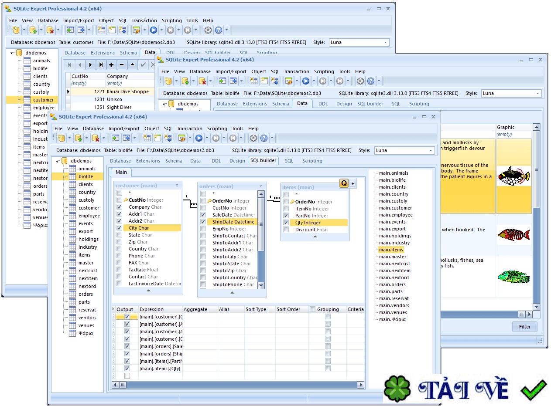Switch to the Scripting tab in the middle biolife window
551x406 pixels.
click(419, 104)
